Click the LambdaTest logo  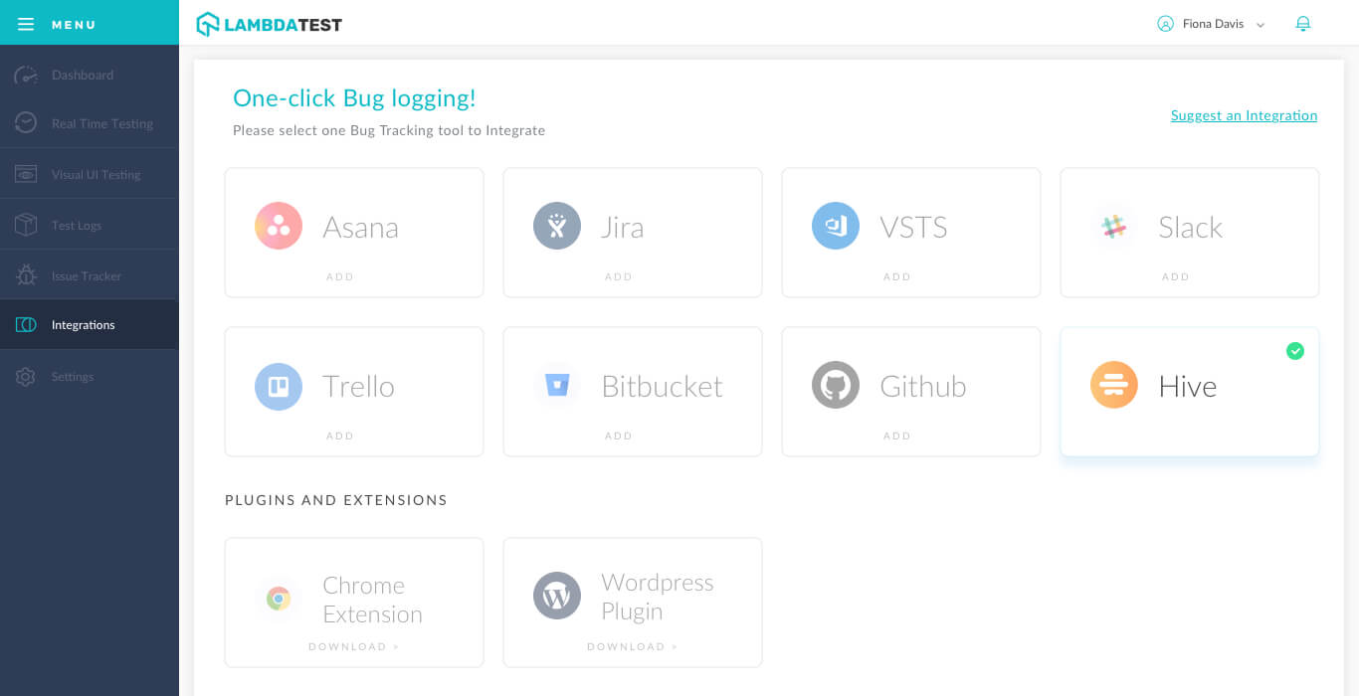click(269, 23)
